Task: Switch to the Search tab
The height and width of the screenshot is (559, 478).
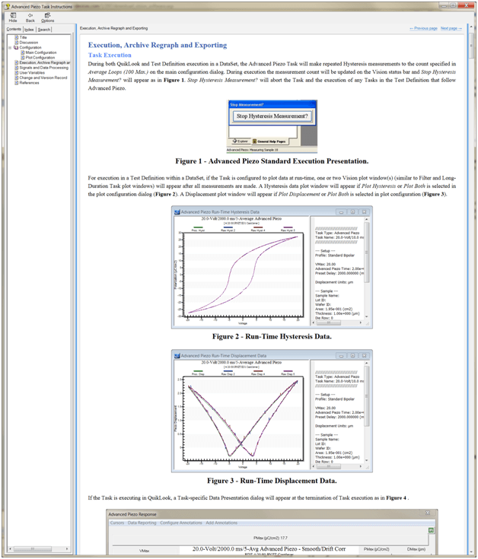Action: pyautogui.click(x=44, y=30)
